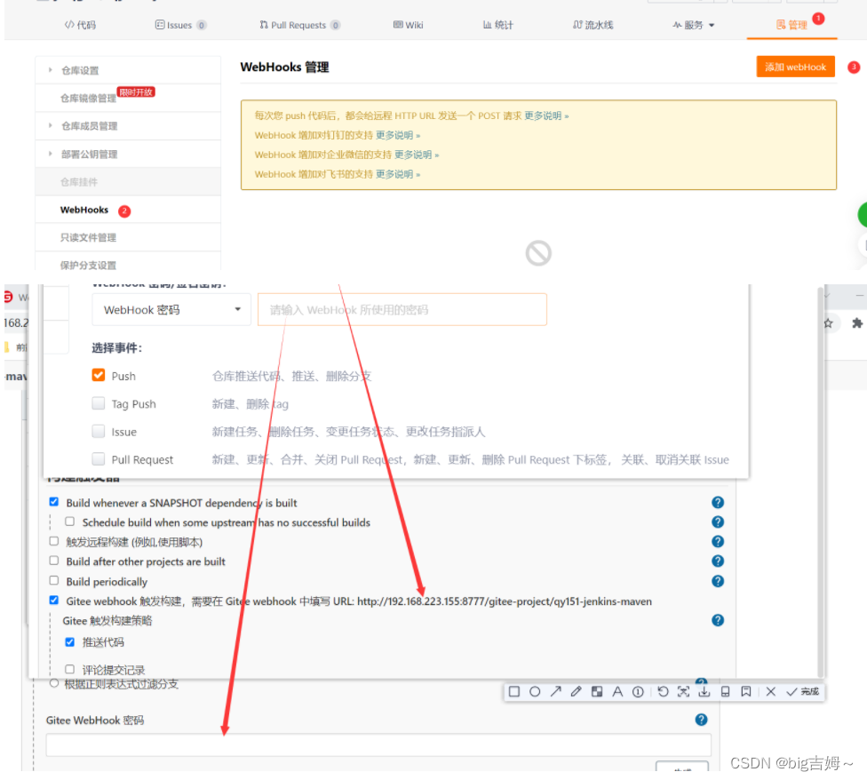This screenshot has height=780, width=867.
Task: Click the browser extensions puzzle icon
Action: (x=857, y=323)
